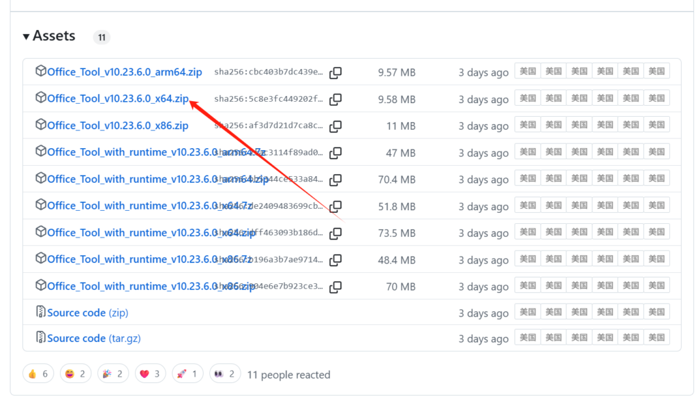Download Source code (zip)

tap(88, 313)
